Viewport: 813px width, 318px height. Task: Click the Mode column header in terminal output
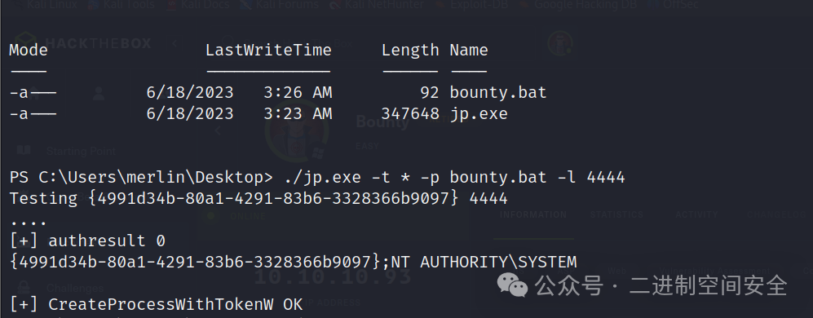coord(29,51)
